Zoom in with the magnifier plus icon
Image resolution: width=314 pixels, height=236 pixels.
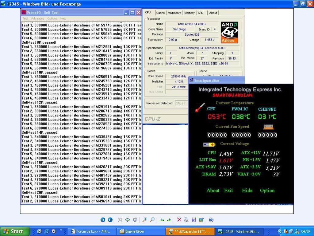tap(145, 220)
